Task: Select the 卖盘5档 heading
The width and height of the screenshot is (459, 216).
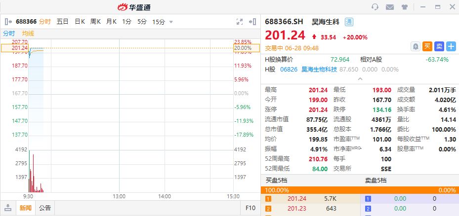Action: pos(376,180)
